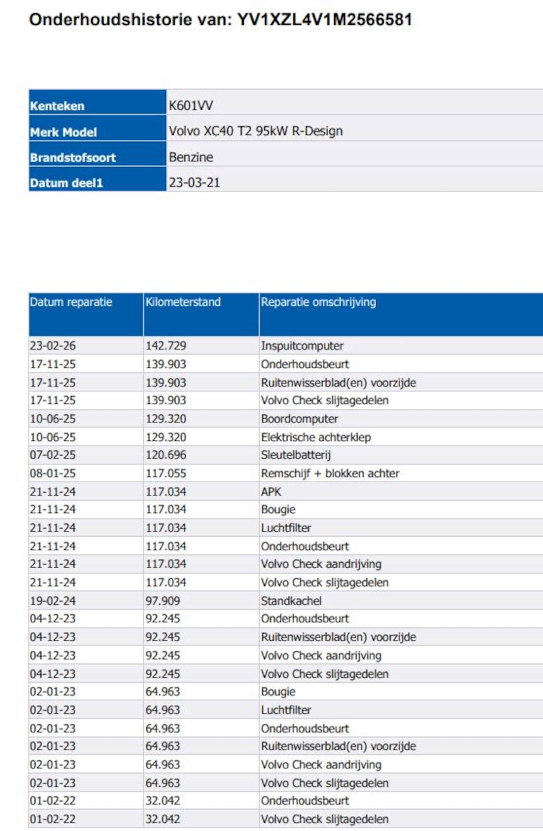Image resolution: width=543 pixels, height=831 pixels.
Task: Select the date 19-02-24
Action: point(53,601)
